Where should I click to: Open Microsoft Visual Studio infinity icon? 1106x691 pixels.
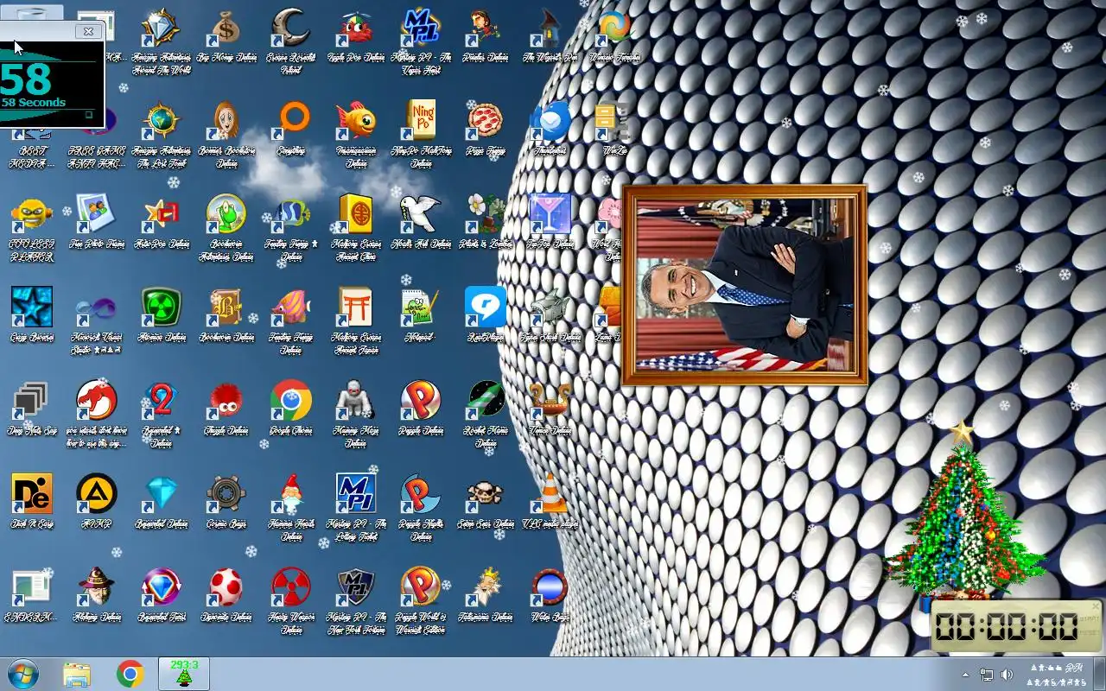[x=97, y=307]
